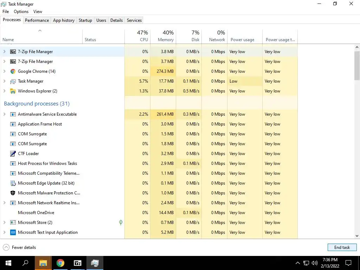360x270 pixels.
Task: Sort by Name column header
Action: (x=41, y=36)
